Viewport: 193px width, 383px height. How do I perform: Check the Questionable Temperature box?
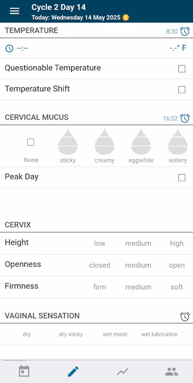tap(182, 69)
